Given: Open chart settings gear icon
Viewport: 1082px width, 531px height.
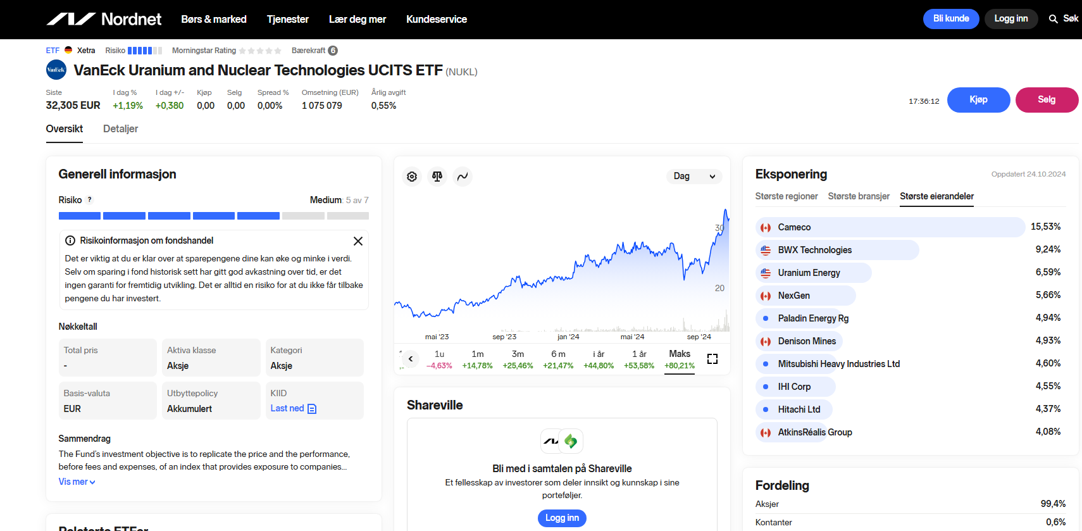Looking at the screenshot, I should (x=412, y=177).
